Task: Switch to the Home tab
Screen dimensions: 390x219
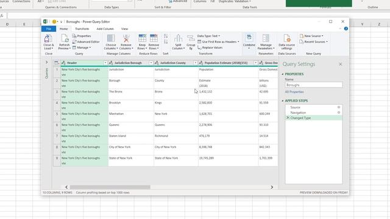Action: pyautogui.click(x=63, y=29)
